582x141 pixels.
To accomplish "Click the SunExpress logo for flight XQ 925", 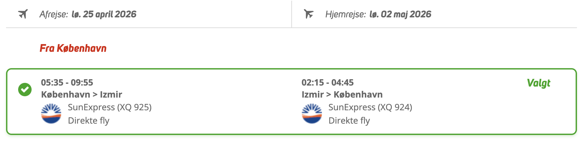I will [51, 114].
